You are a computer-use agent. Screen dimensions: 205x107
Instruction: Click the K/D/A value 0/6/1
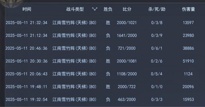157,48
